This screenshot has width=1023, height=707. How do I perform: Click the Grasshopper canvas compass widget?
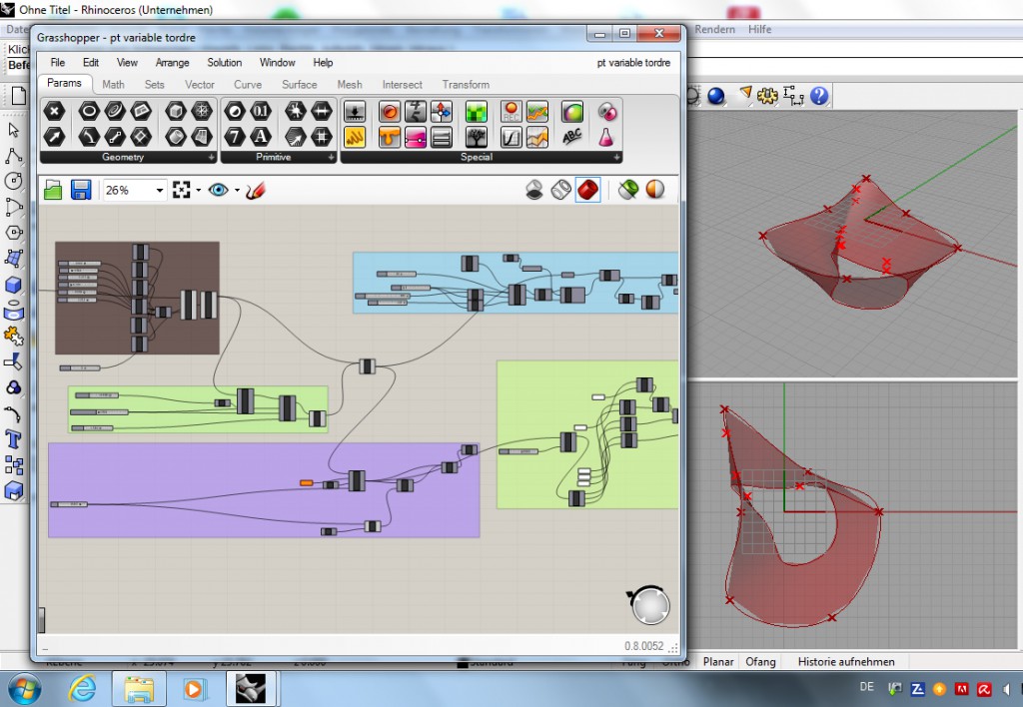pyautogui.click(x=649, y=604)
